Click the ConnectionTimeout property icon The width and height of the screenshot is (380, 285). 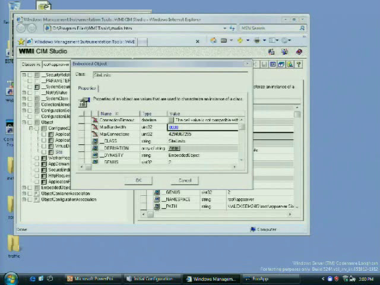click(95, 121)
